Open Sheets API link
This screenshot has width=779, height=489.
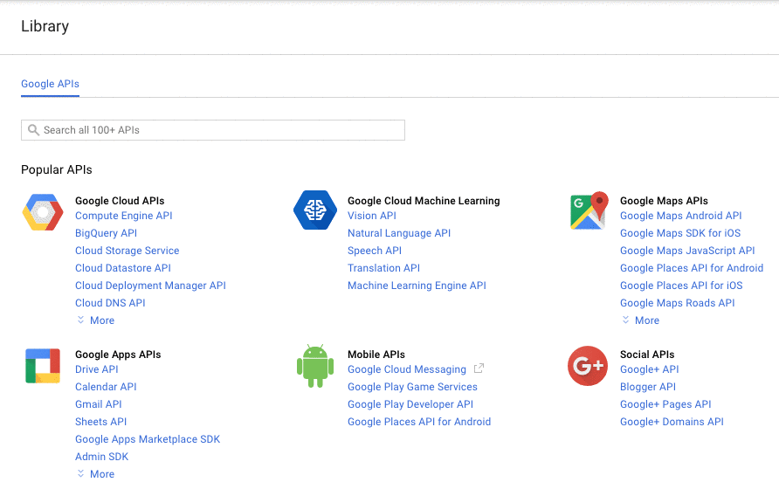coord(100,422)
